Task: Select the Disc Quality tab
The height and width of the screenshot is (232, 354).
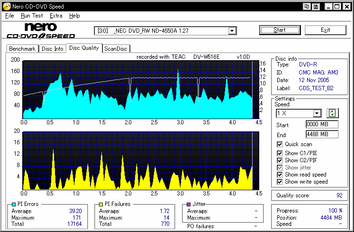Action: [x=84, y=48]
